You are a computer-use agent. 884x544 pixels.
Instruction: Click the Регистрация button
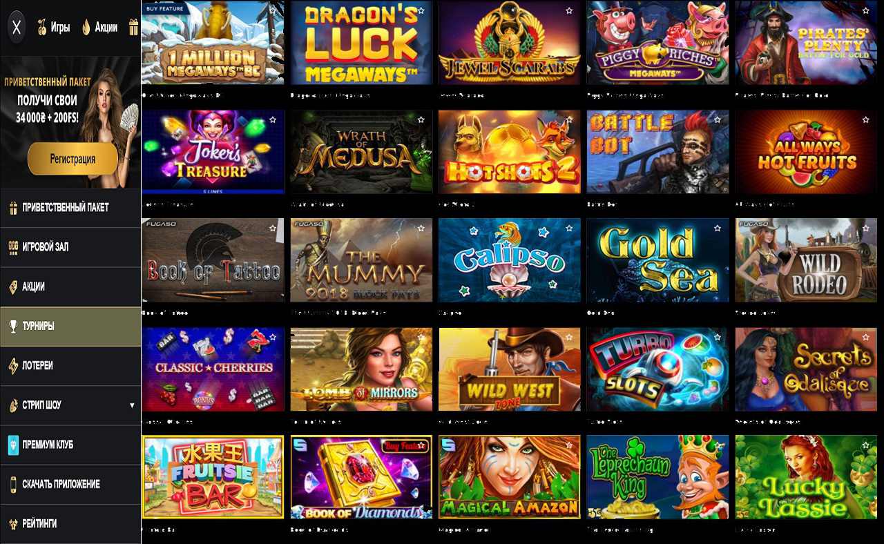pos(73,159)
